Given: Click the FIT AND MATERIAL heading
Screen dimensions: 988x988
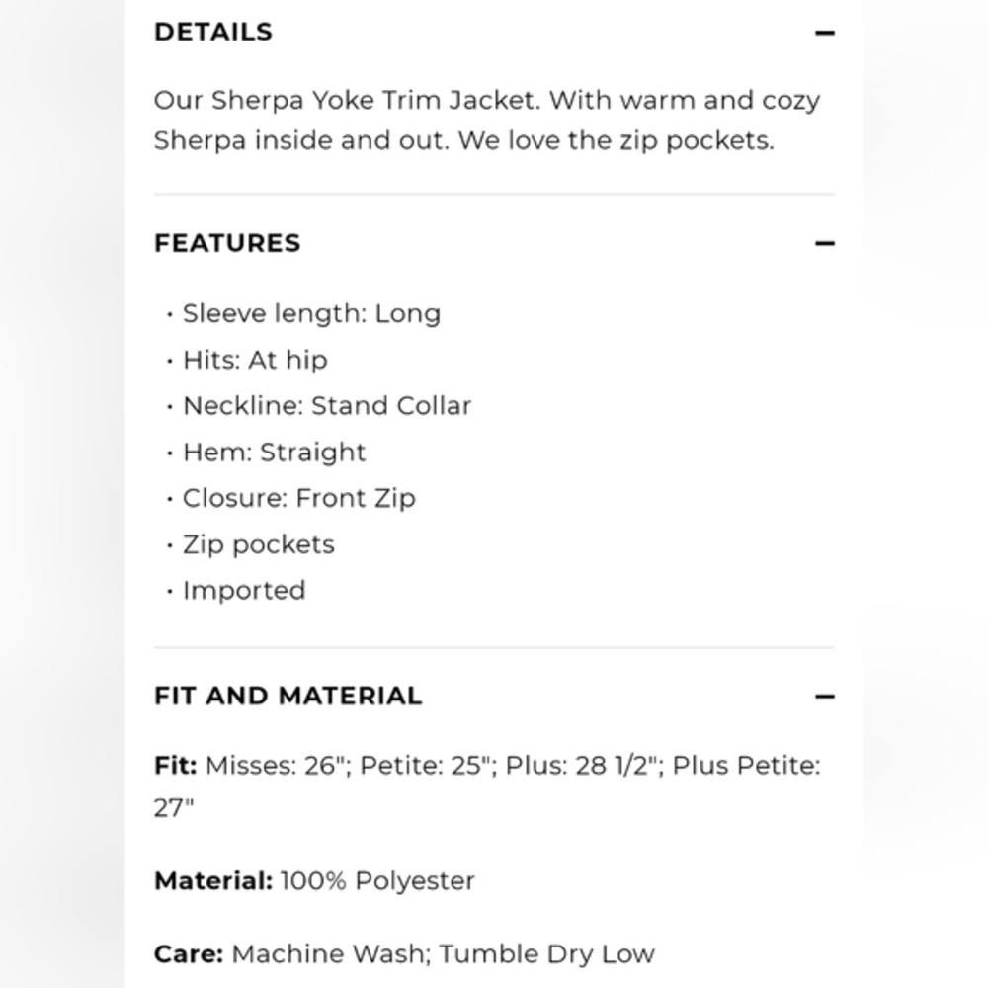Looking at the screenshot, I should (x=288, y=697).
